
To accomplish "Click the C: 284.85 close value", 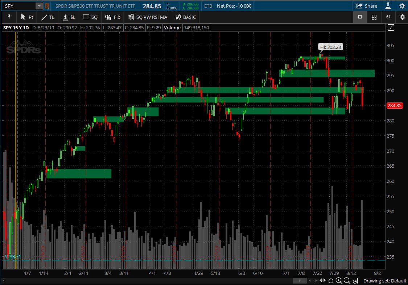I will tap(134, 28).
